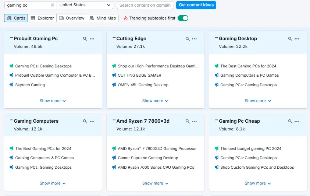310x196 pixels.
Task: Collapse the Gaming Desktop card
Action: 217,38
